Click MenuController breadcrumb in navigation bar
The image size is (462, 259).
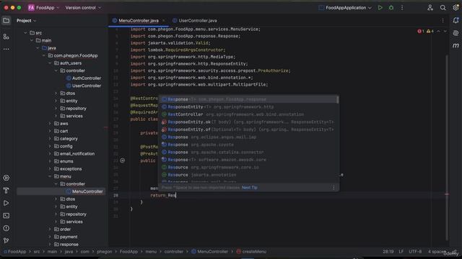click(x=209, y=252)
